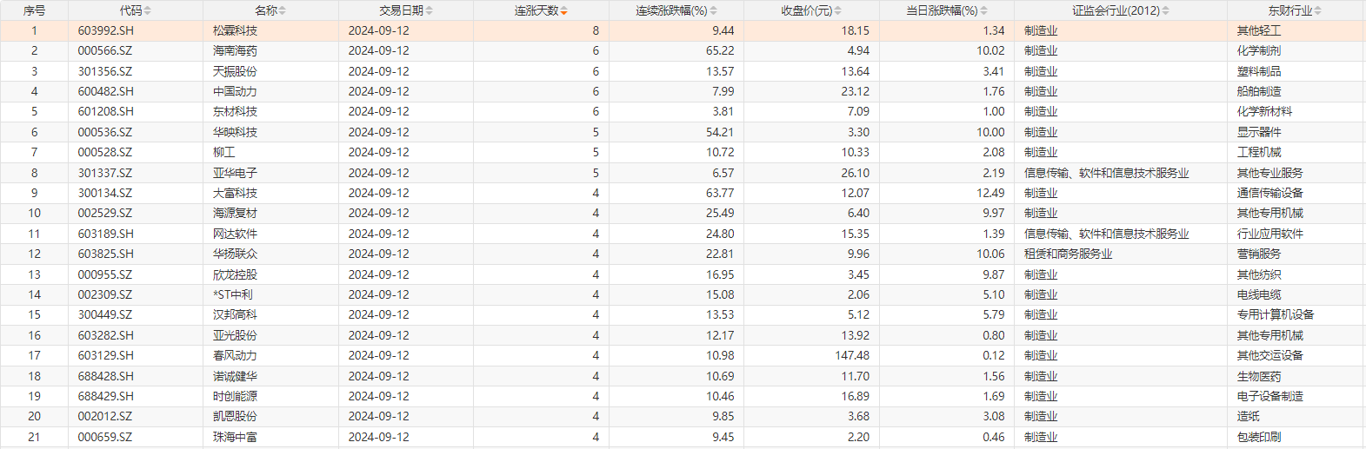Click stock code 301337.SZ
The height and width of the screenshot is (449, 1366).
coord(105,173)
